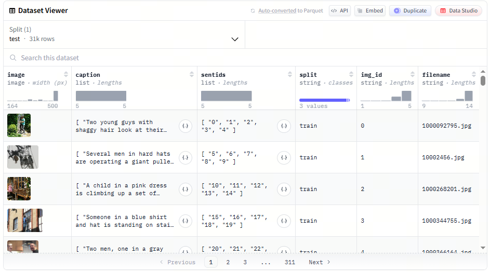Viewport: 490px width, 272px height.
Task: Click the Auto-converted refresh icon
Action: point(253,11)
